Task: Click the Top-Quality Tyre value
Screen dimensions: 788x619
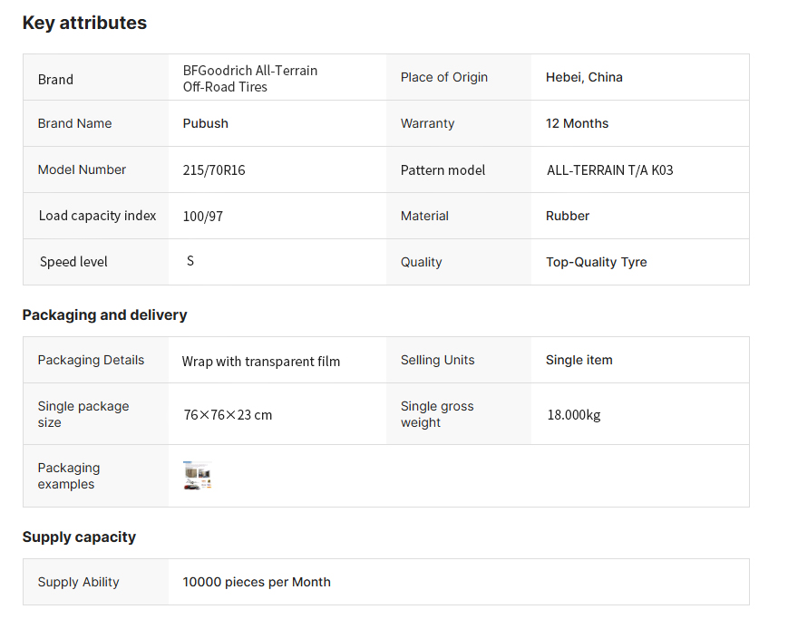Action: 596,262
